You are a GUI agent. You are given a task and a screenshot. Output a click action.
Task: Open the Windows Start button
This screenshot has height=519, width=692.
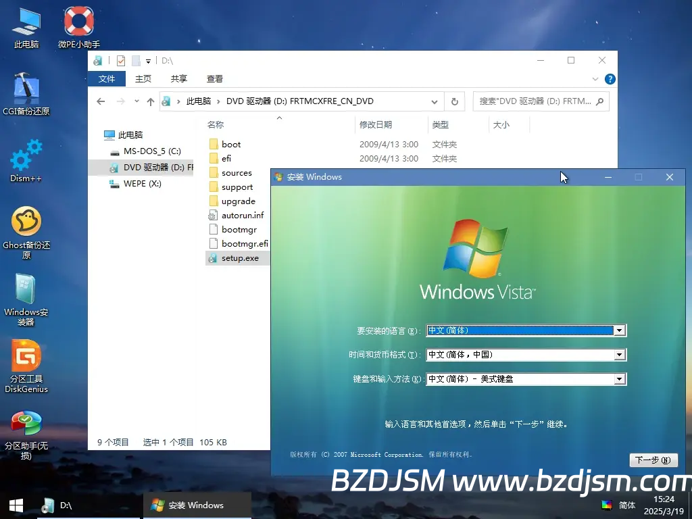coord(16,505)
